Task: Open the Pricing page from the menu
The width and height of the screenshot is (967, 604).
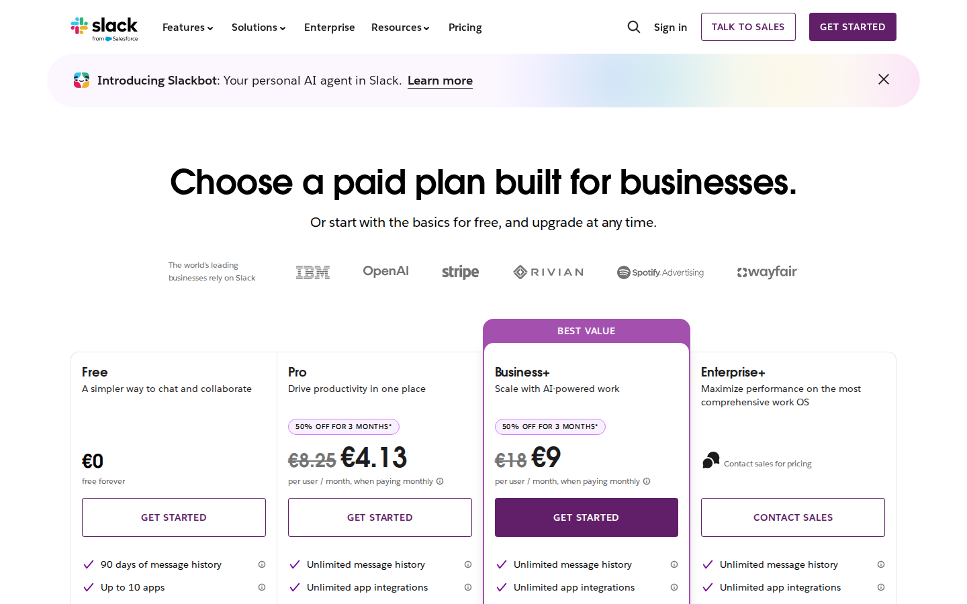Action: point(465,28)
